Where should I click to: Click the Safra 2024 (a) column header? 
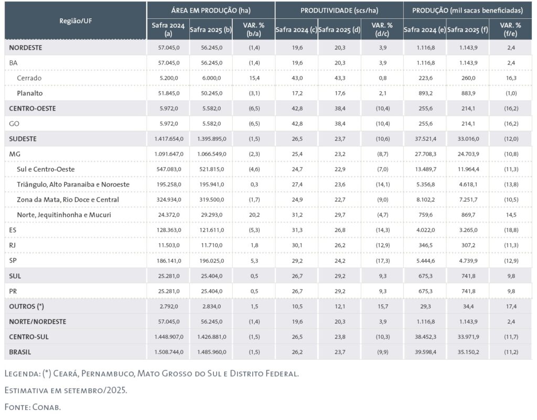pos(168,30)
